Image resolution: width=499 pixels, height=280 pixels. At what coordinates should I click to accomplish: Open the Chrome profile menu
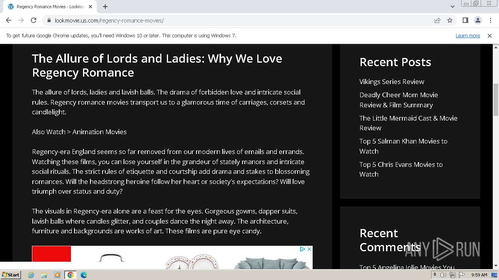pos(478,20)
